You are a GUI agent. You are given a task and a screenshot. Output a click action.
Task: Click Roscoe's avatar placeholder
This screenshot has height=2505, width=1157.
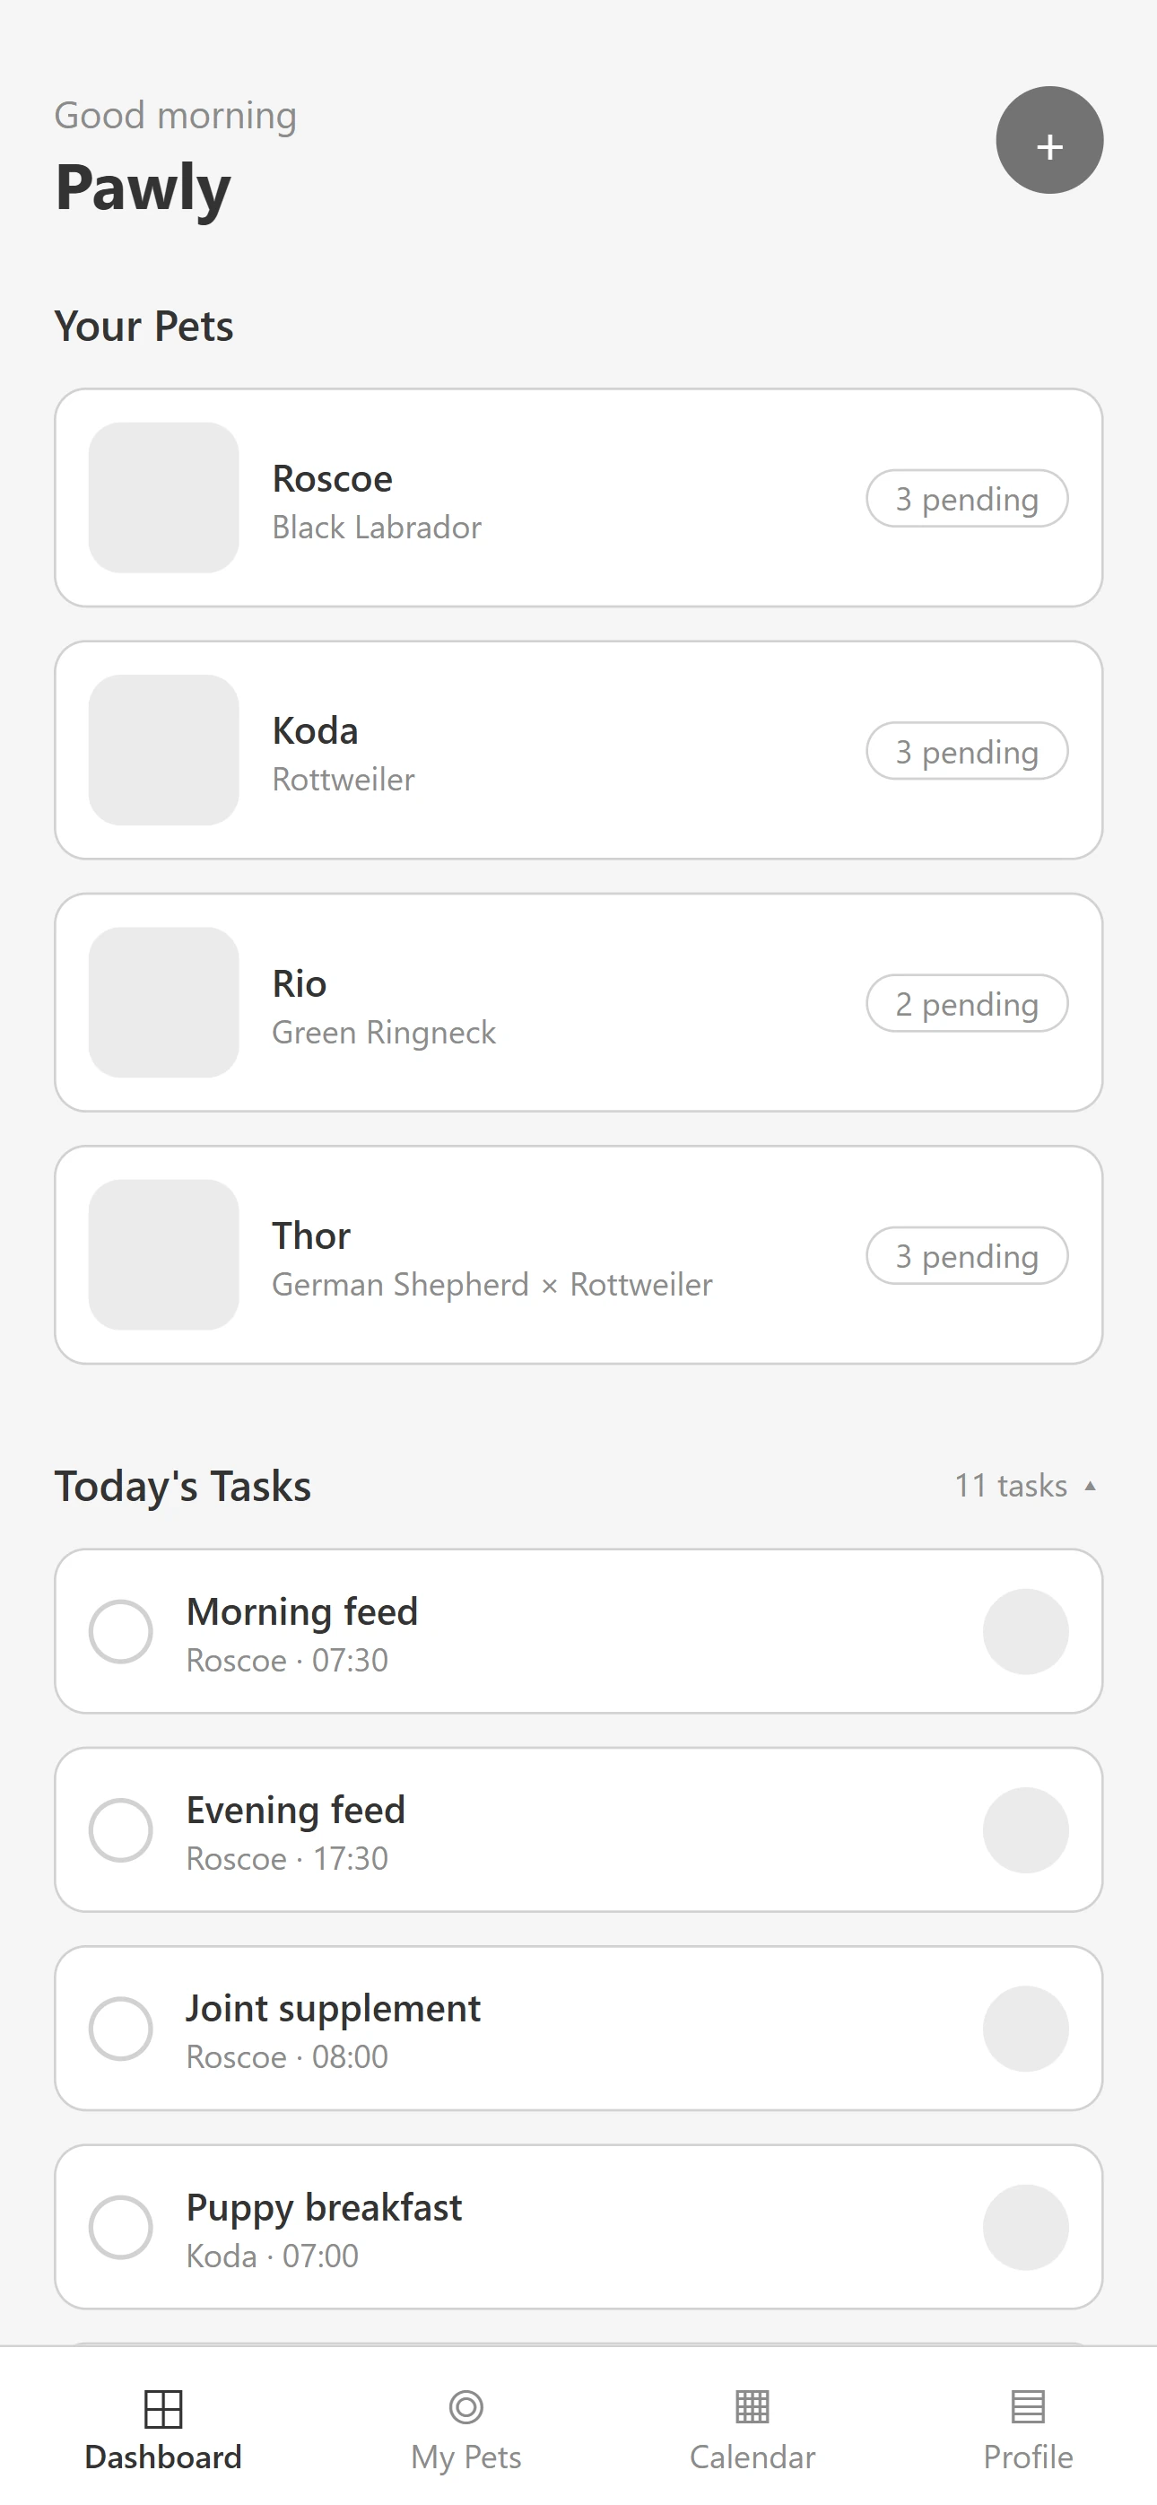tap(163, 498)
